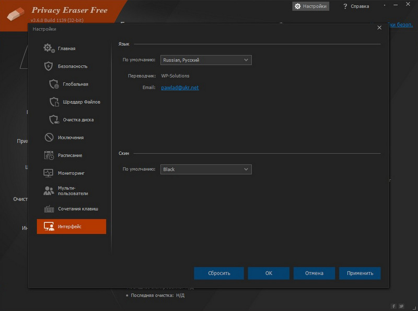418x311 pixels.
Task: Minimize the Privacy Eraser main window
Action: point(396,5)
